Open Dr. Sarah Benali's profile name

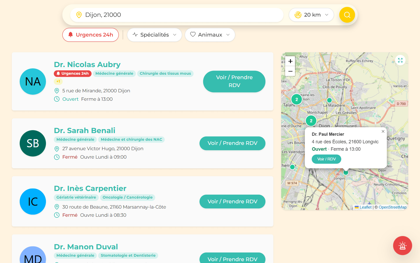[x=85, y=130]
